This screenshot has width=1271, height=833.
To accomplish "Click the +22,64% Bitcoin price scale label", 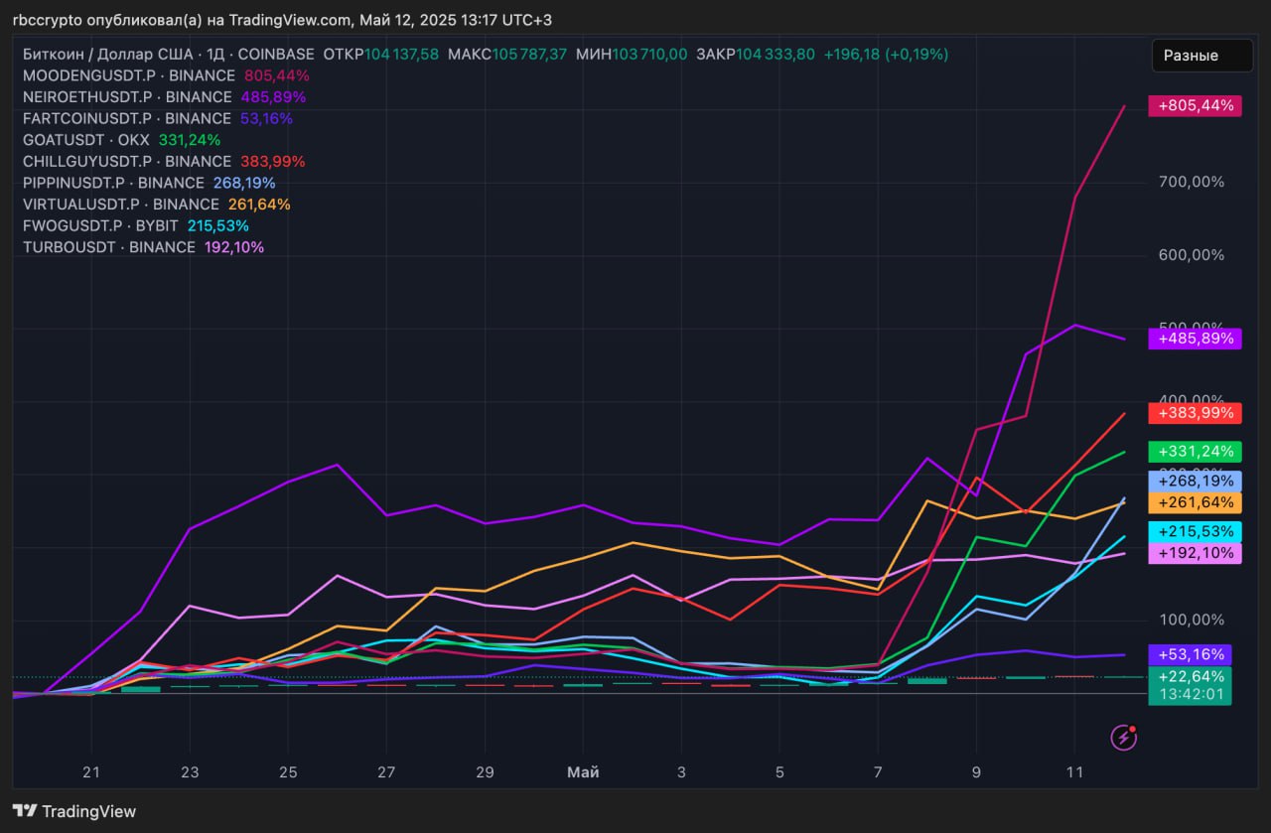I will point(1190,676).
